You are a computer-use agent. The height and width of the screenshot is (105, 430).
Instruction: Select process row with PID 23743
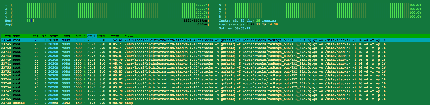coord(215,56)
